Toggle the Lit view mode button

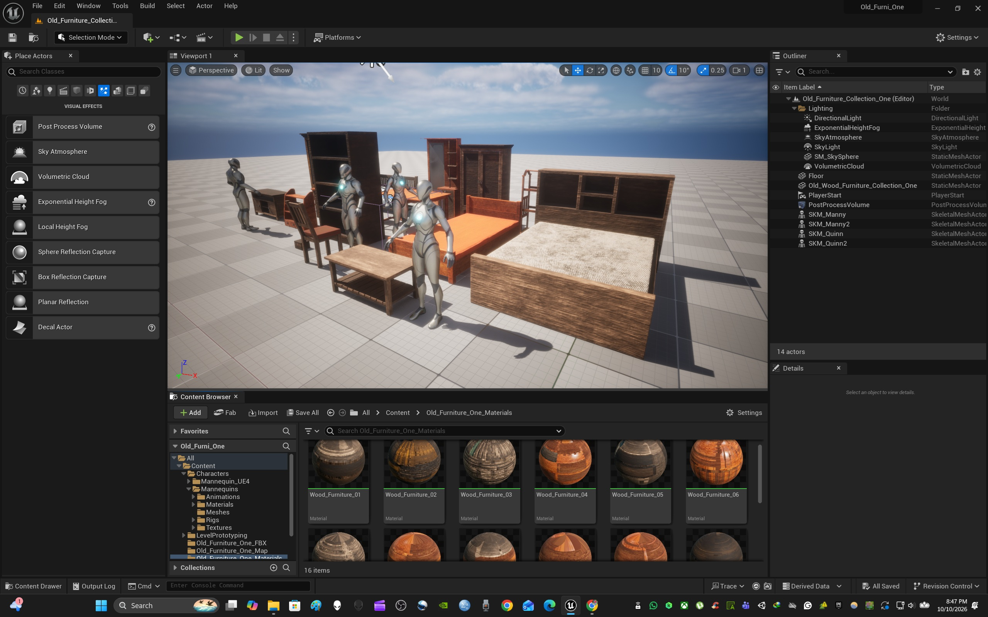[254, 70]
